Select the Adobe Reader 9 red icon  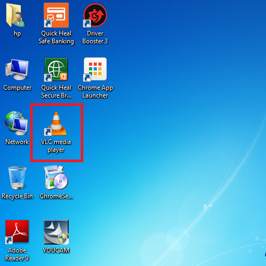[x=17, y=232]
